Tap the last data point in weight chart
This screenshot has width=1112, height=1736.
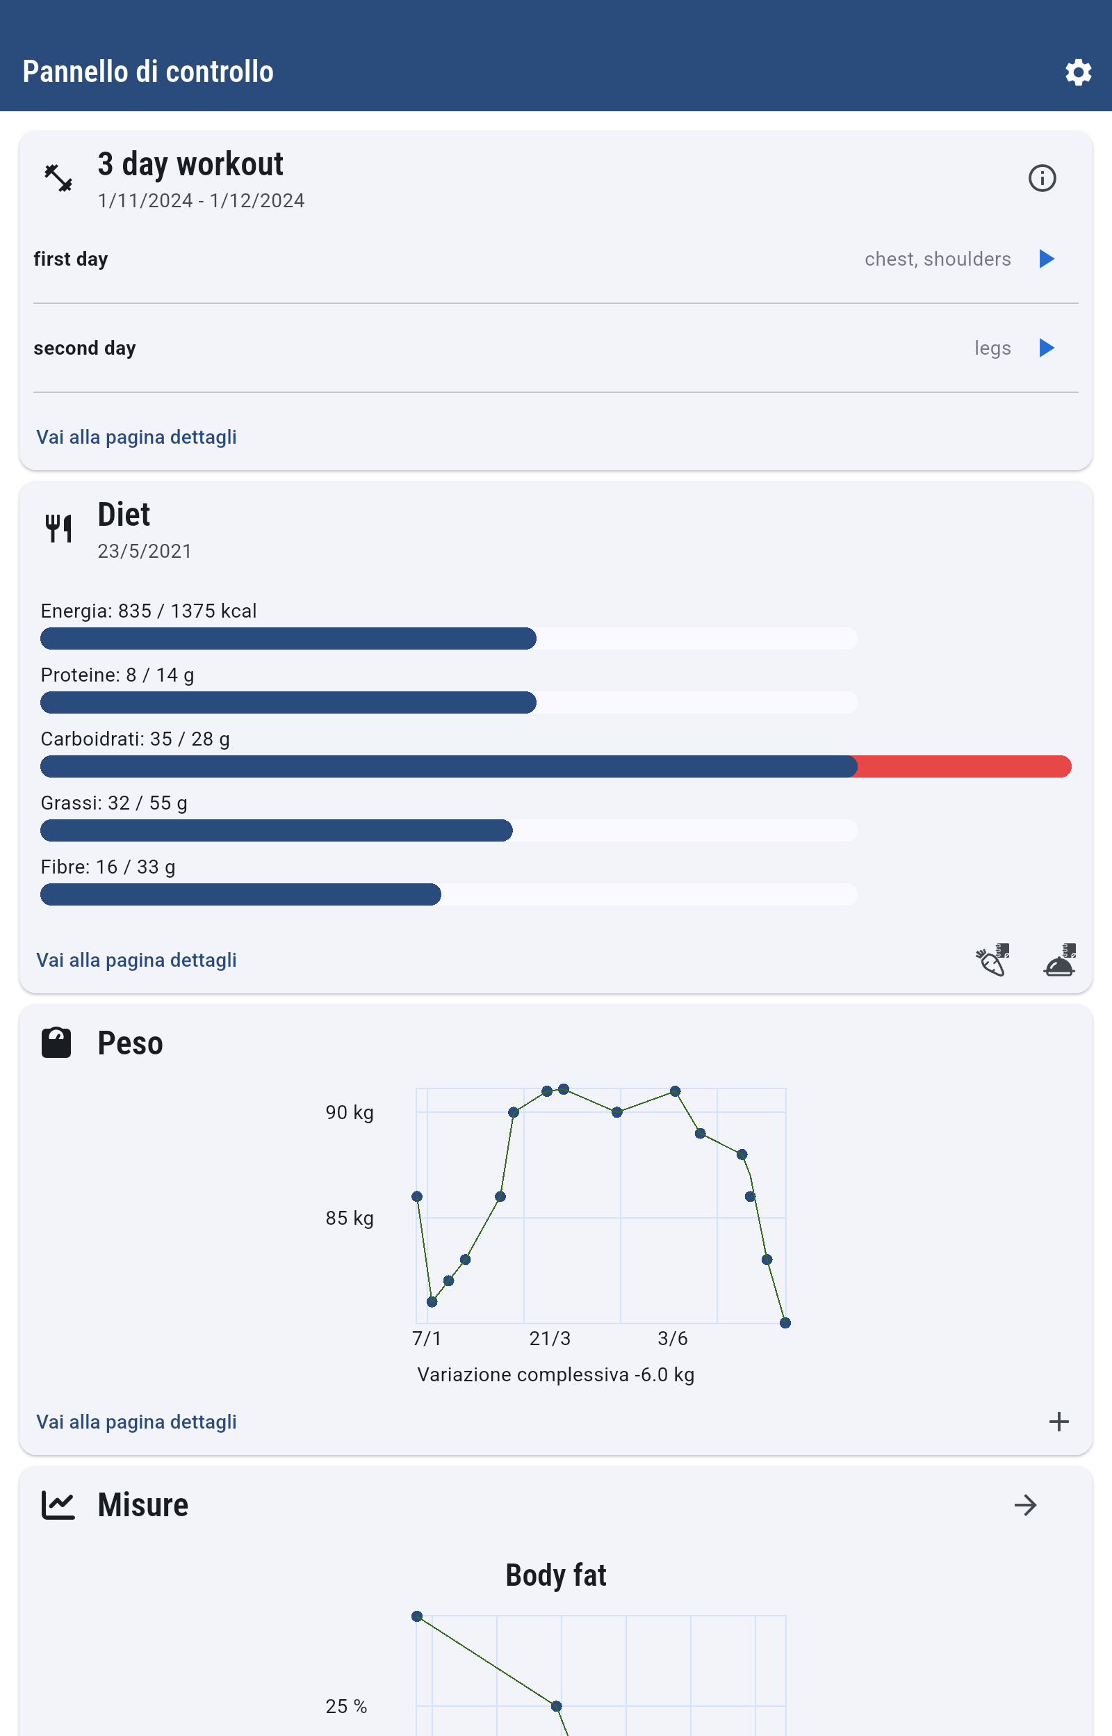tap(785, 1323)
